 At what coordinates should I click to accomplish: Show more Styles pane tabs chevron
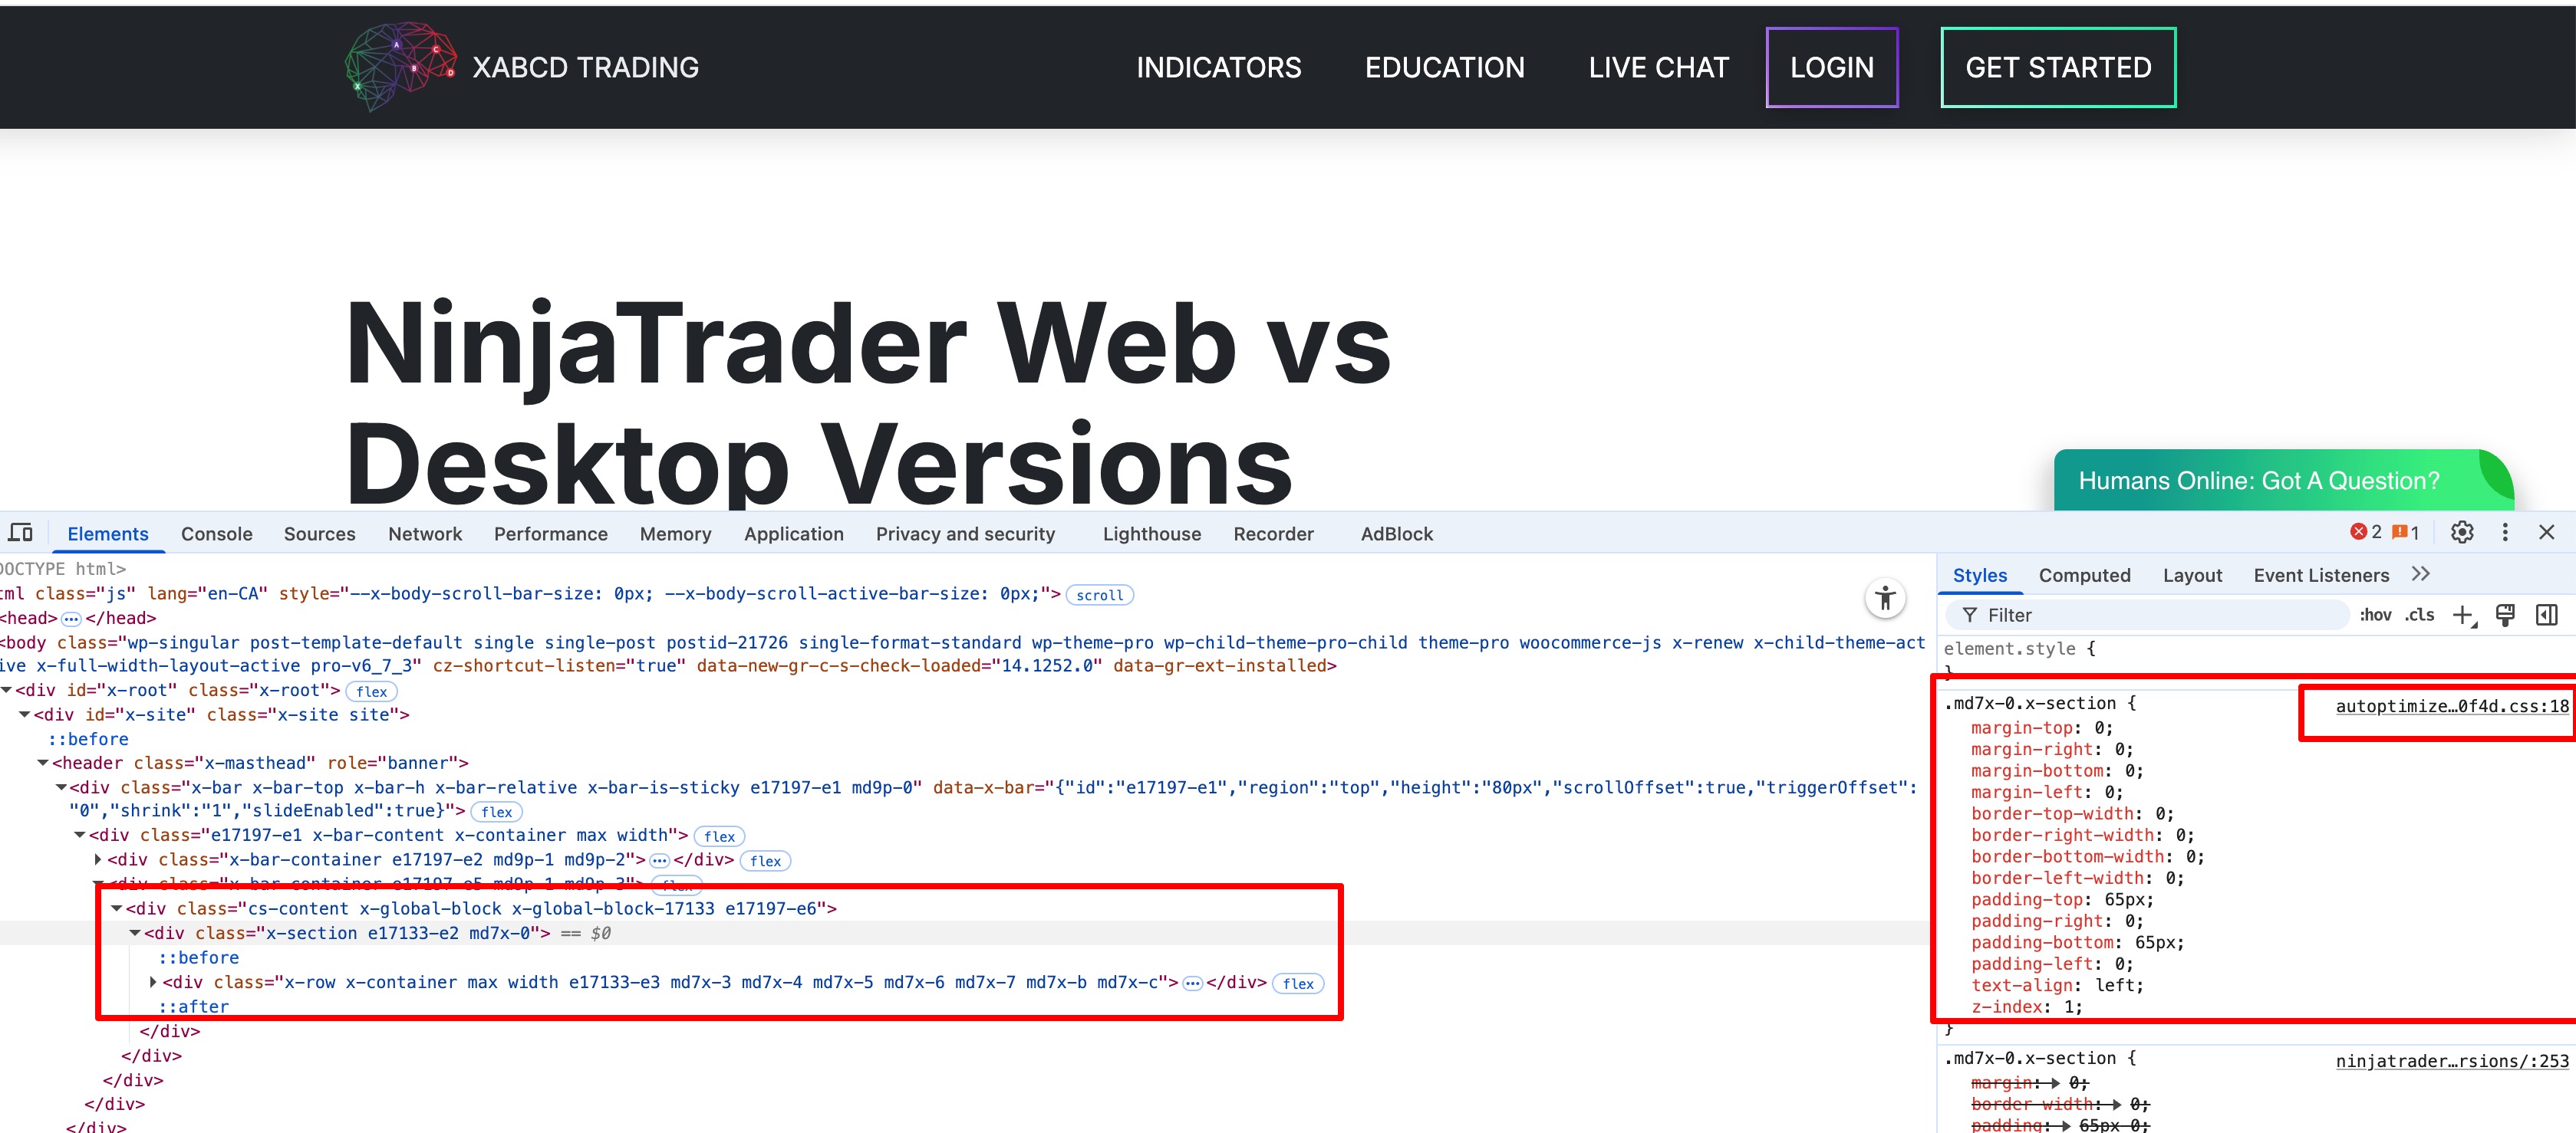2420,574
